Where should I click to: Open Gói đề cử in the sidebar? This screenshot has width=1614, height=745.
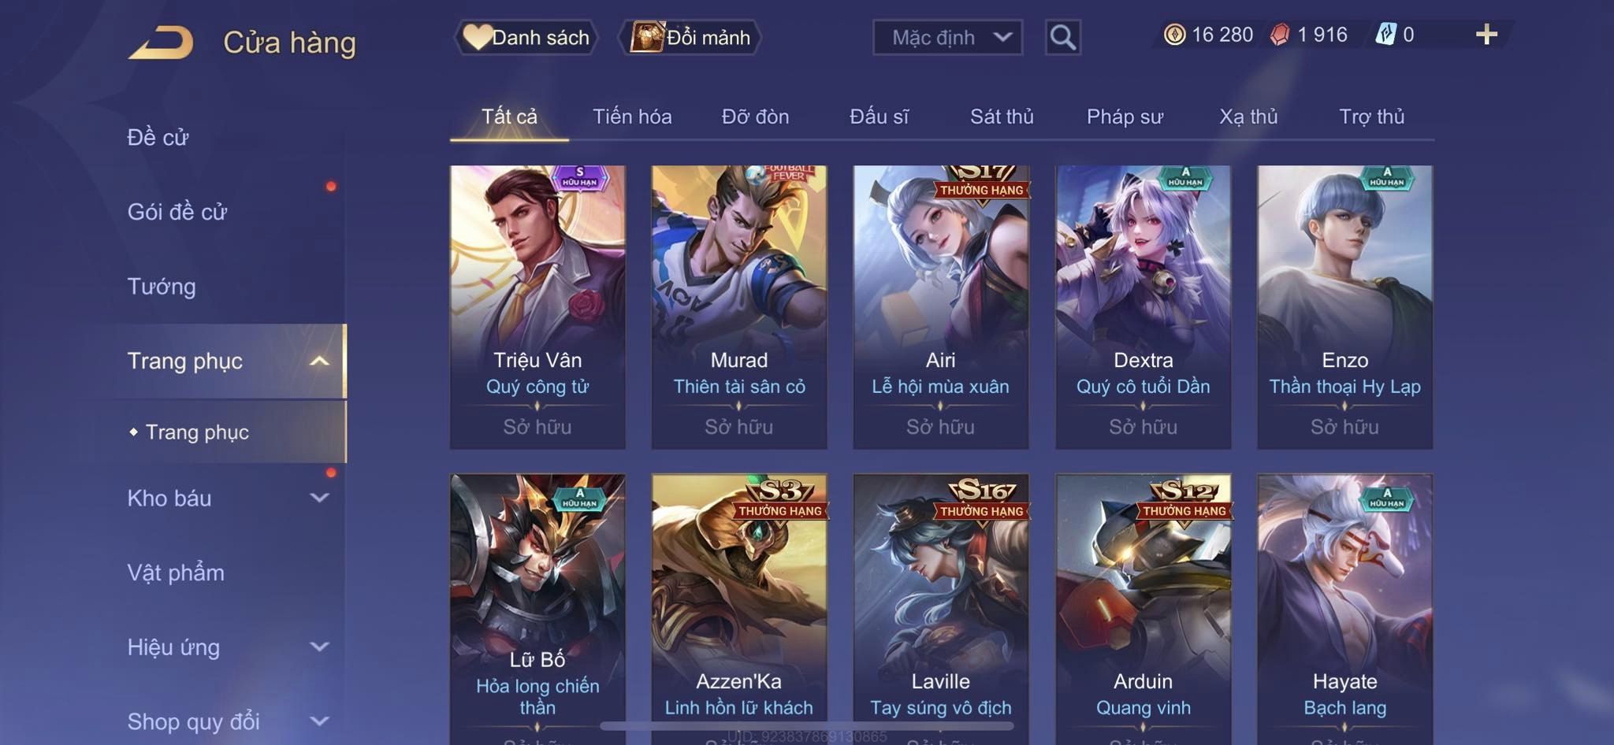(177, 212)
